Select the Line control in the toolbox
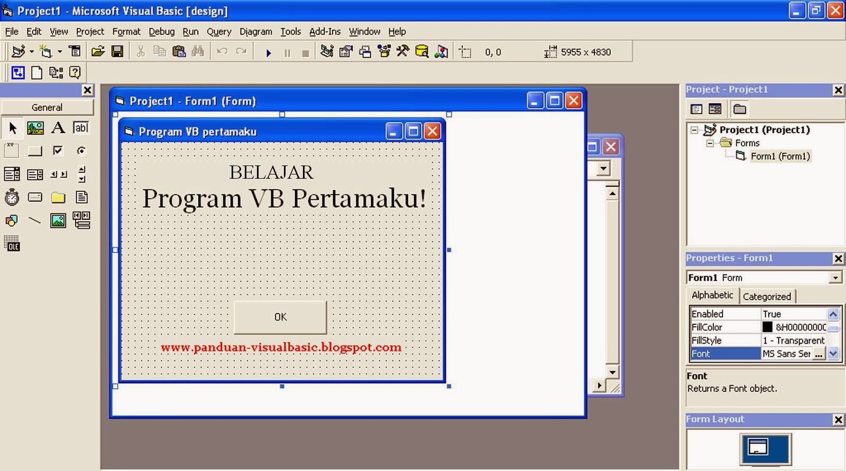 pos(35,220)
